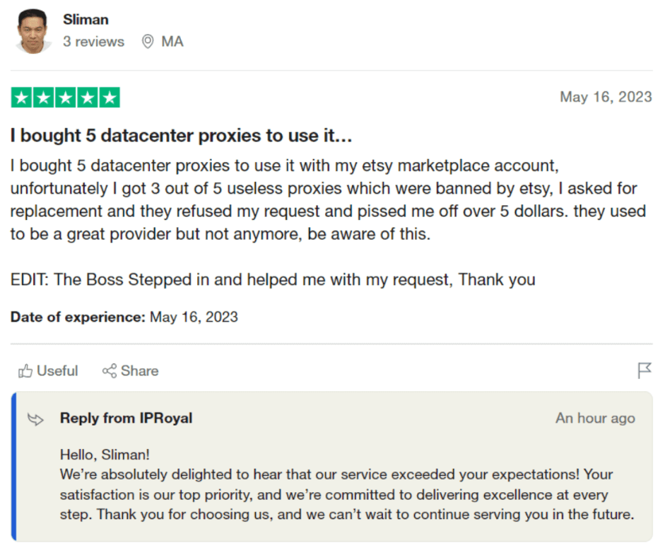Click the Reply from IPRoyal heading
This screenshot has width=665, height=548.
pos(126,418)
